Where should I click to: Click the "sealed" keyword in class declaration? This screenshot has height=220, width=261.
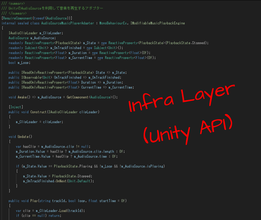click(x=23, y=23)
